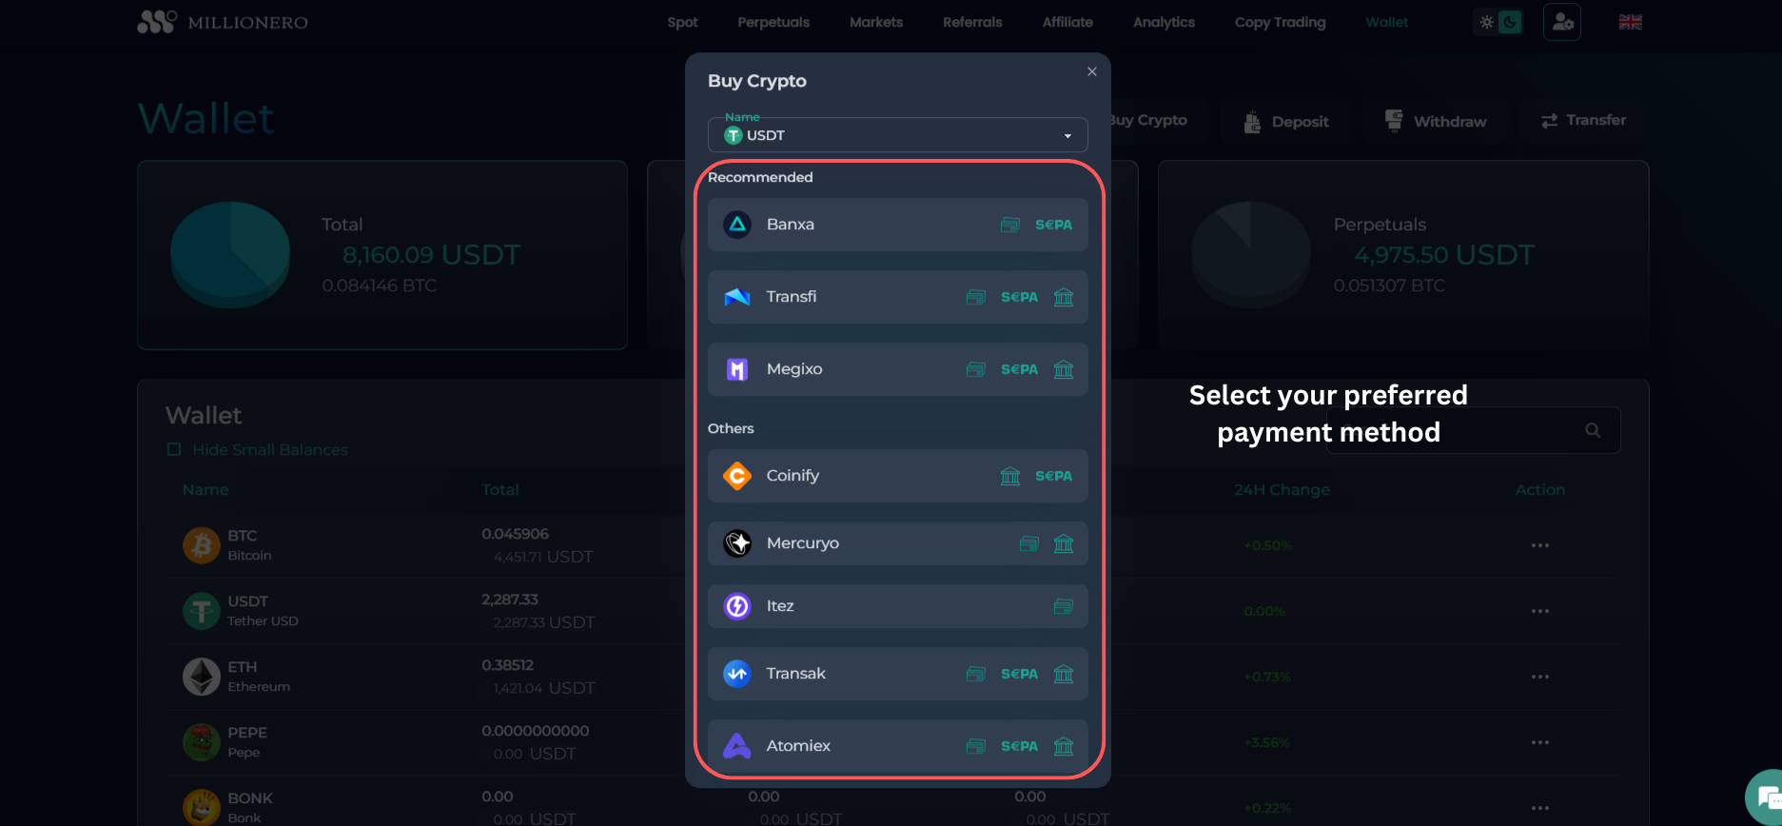Viewport: 1782px width, 826px height.
Task: Click the UK flag language icon
Action: 1630,23
